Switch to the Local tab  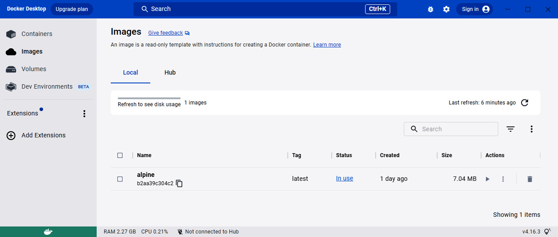pos(130,72)
